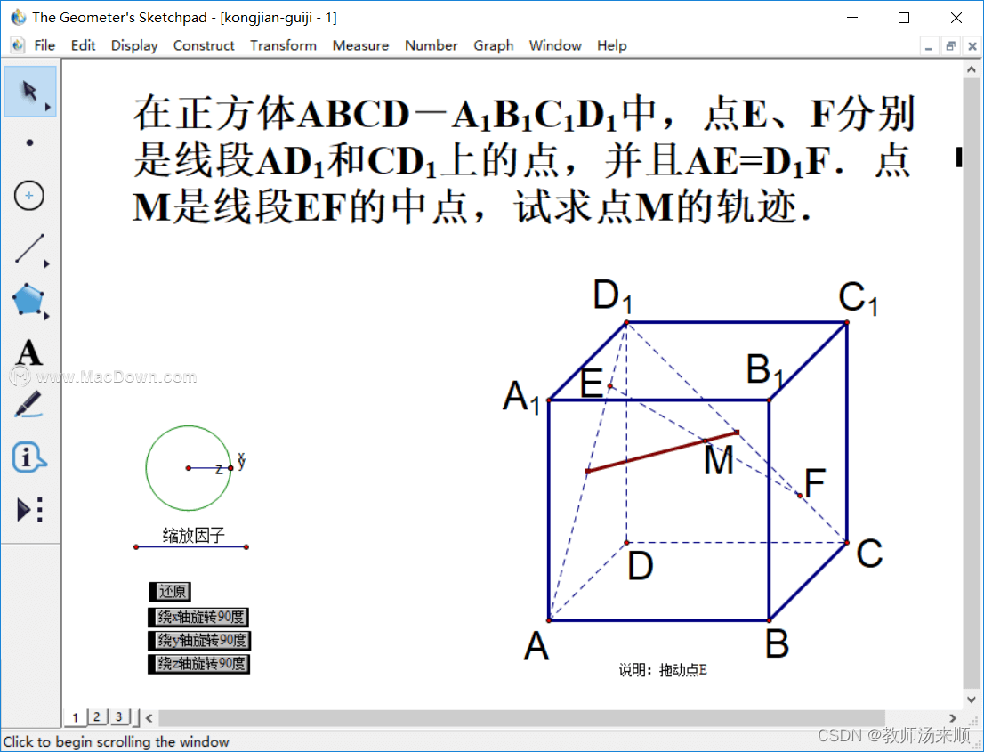
Task: Click the red control point on green circle
Action: point(231,467)
